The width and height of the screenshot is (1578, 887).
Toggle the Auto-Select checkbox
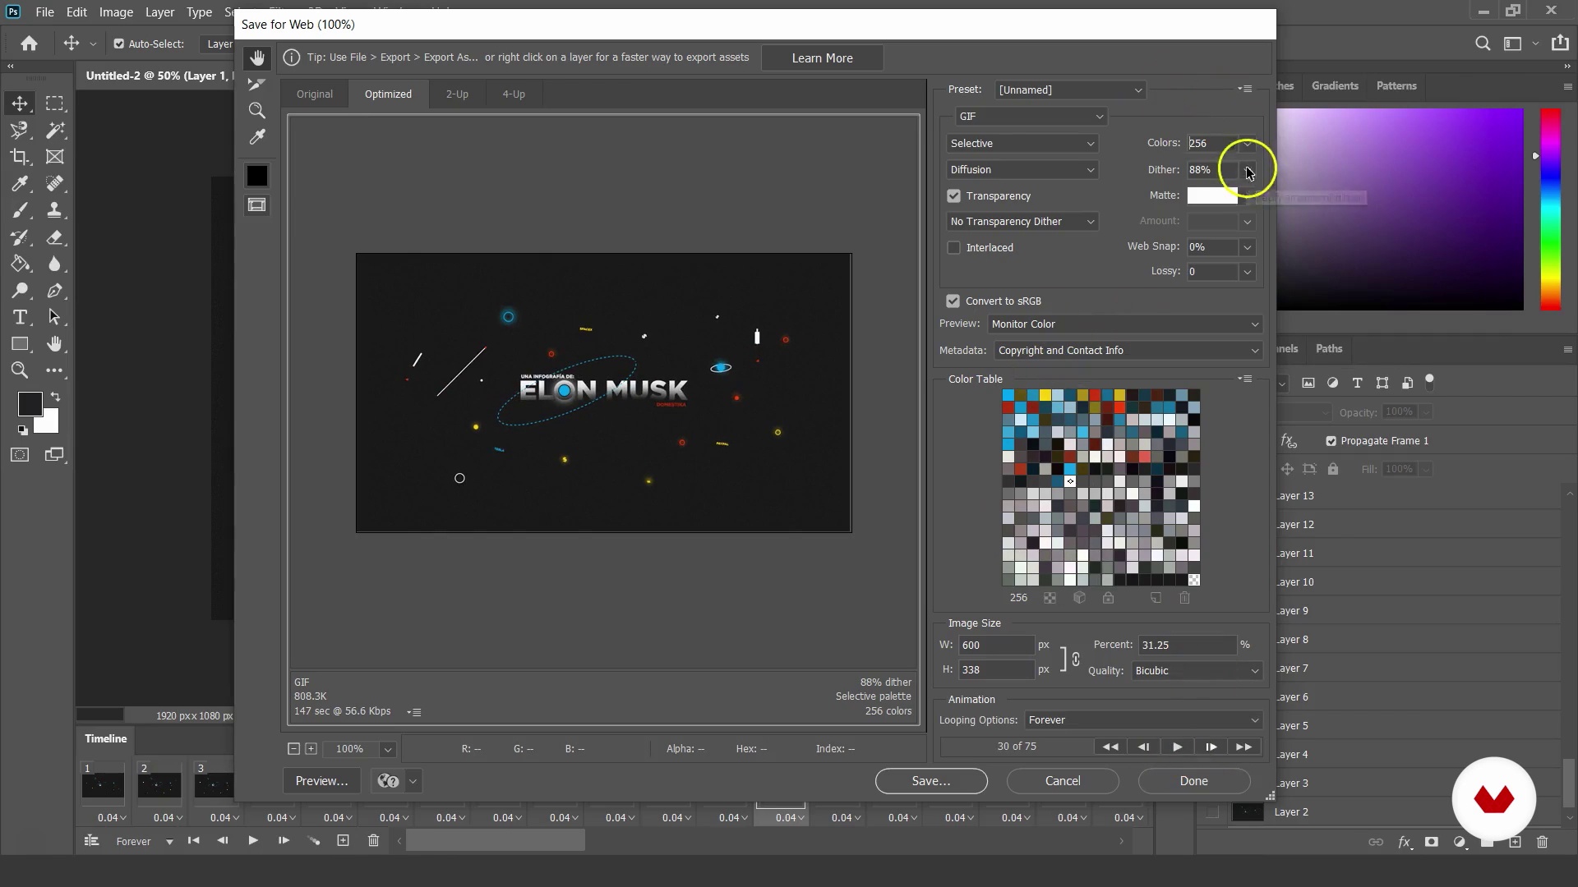(119, 44)
